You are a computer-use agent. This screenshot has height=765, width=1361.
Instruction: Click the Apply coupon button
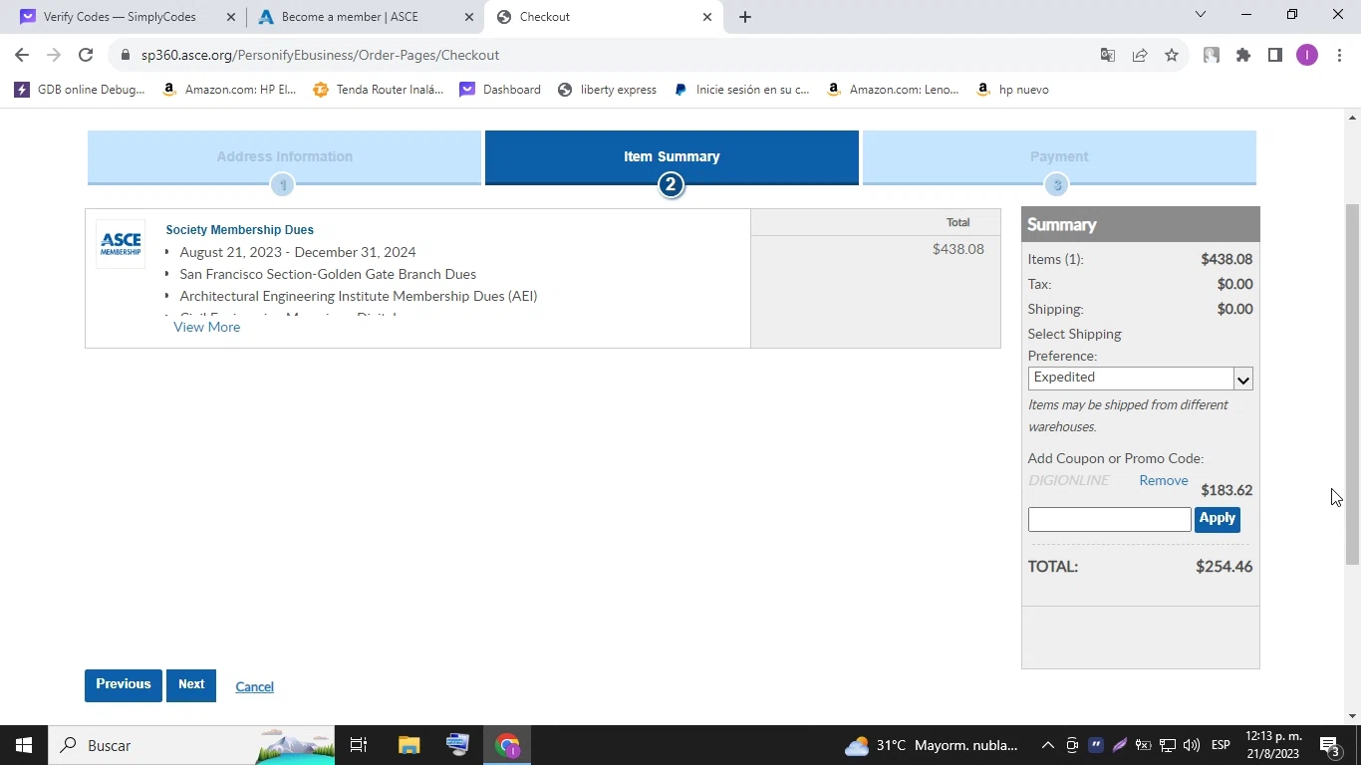[x=1217, y=519]
